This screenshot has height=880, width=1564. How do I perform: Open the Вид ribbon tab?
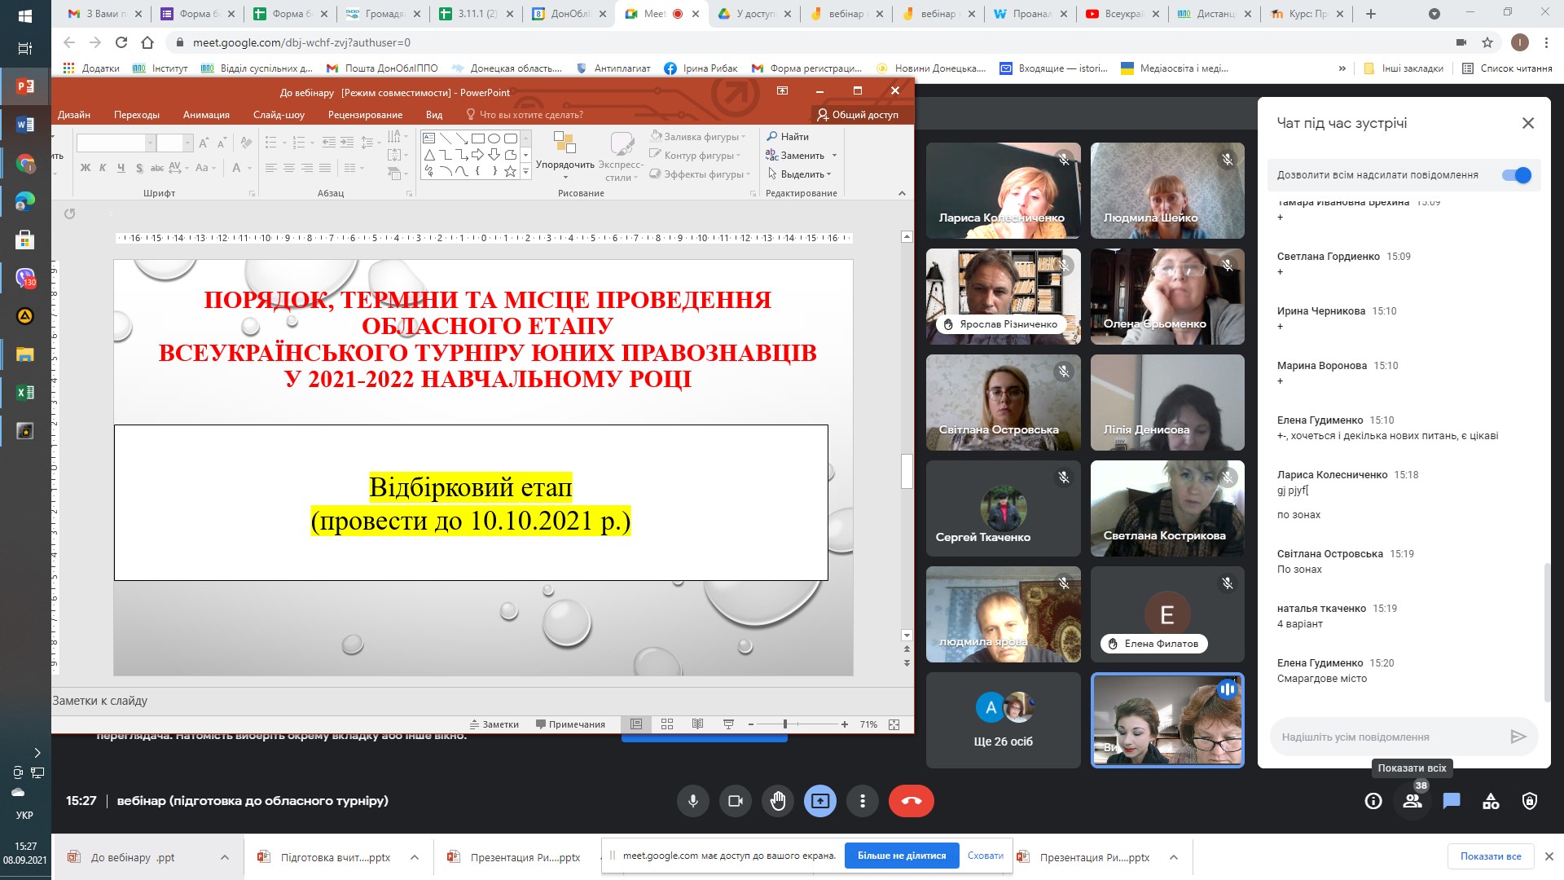(434, 115)
